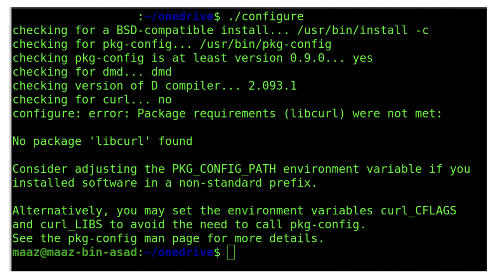
Task: Click the 'maaz@maaz-bin-asad' prompt username
Action: 75,252
